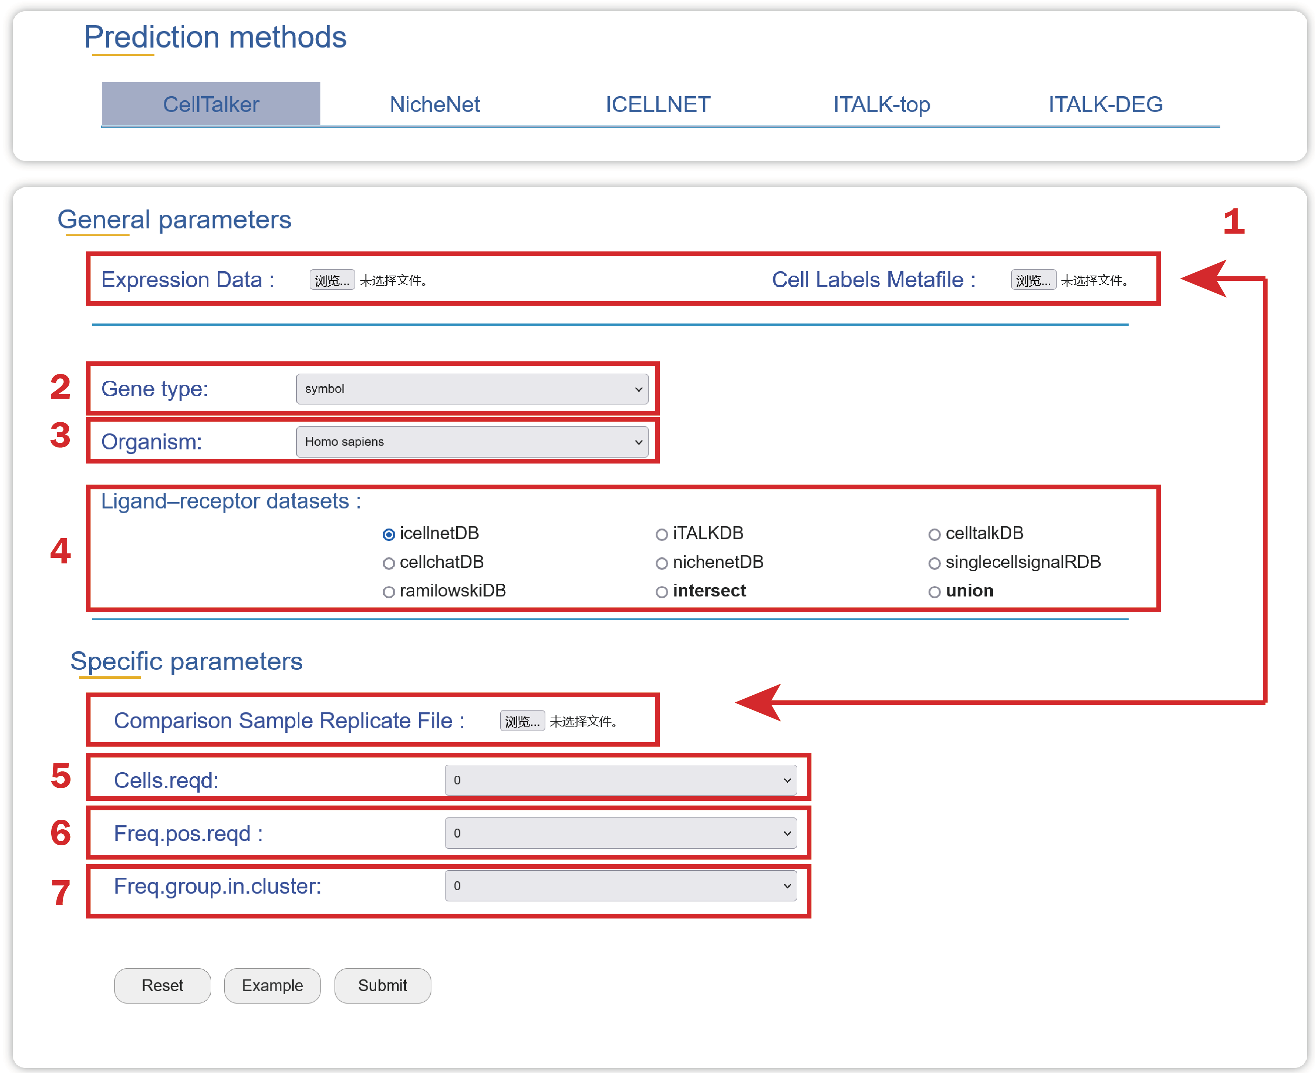
Task: Click the Reset button
Action: point(163,985)
